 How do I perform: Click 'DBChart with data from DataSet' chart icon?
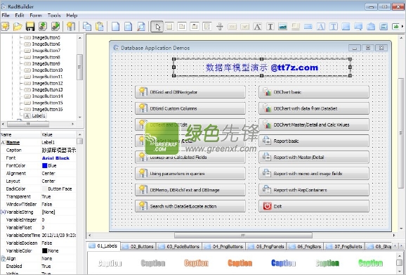tap(267, 108)
